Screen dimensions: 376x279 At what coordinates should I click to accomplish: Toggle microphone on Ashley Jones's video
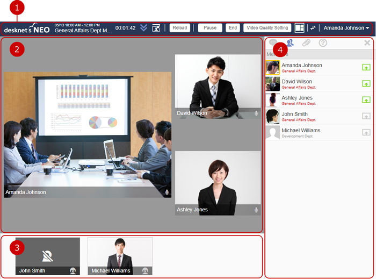(256, 210)
